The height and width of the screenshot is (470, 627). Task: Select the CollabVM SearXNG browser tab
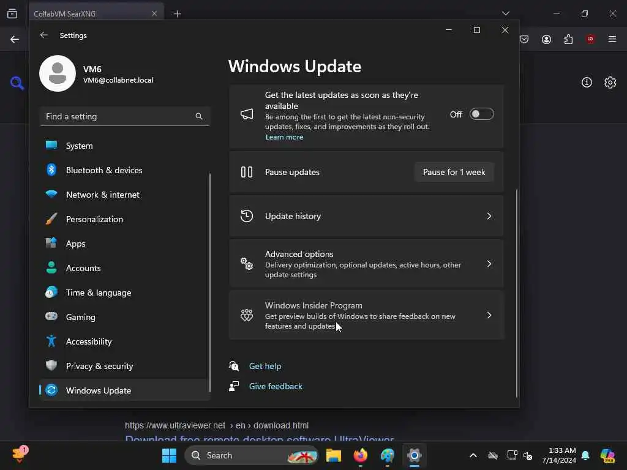point(96,13)
